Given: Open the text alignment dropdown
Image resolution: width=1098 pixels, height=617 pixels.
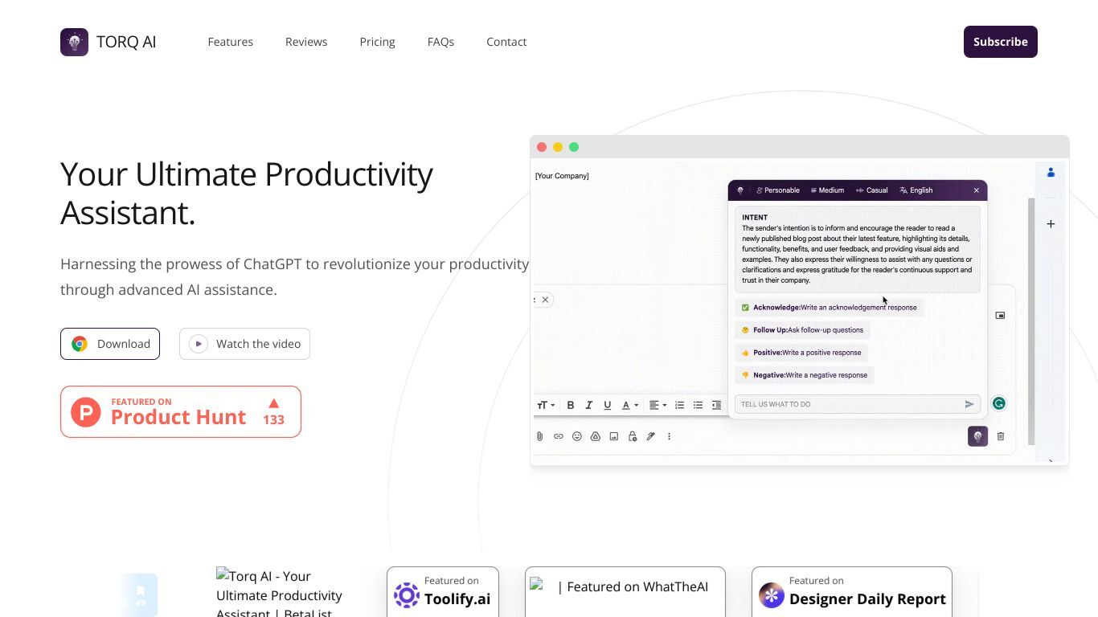Looking at the screenshot, I should pos(658,405).
